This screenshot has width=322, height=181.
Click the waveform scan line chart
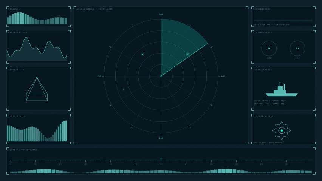(x=37, y=49)
